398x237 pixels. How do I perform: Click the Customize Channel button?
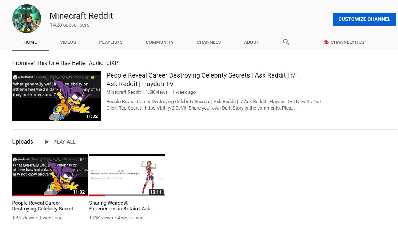pyautogui.click(x=364, y=19)
